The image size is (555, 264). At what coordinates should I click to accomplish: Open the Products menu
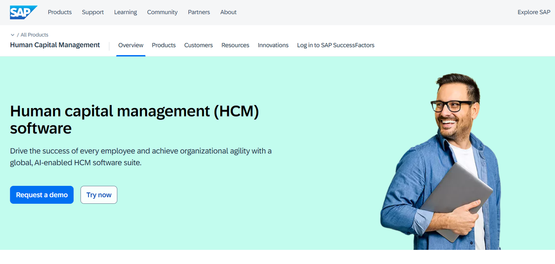pyautogui.click(x=59, y=12)
